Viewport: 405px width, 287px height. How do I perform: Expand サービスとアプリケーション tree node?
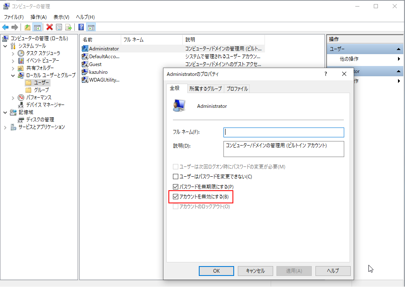click(5, 127)
